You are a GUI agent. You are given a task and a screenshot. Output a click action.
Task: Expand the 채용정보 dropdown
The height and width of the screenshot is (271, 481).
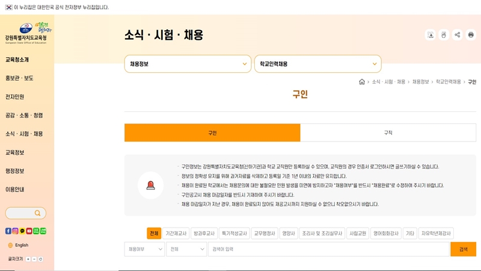point(188,64)
